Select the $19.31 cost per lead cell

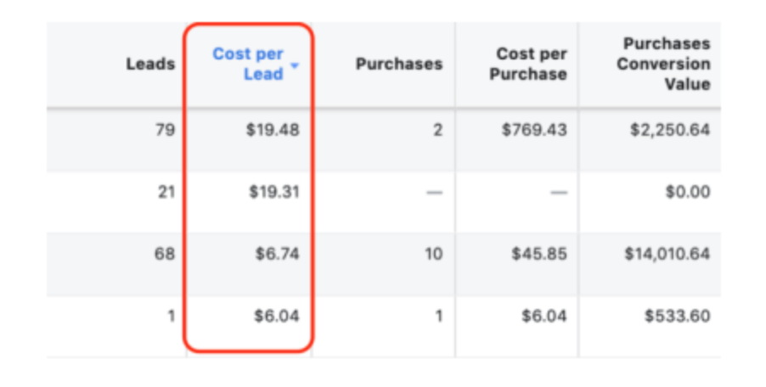coord(273,193)
